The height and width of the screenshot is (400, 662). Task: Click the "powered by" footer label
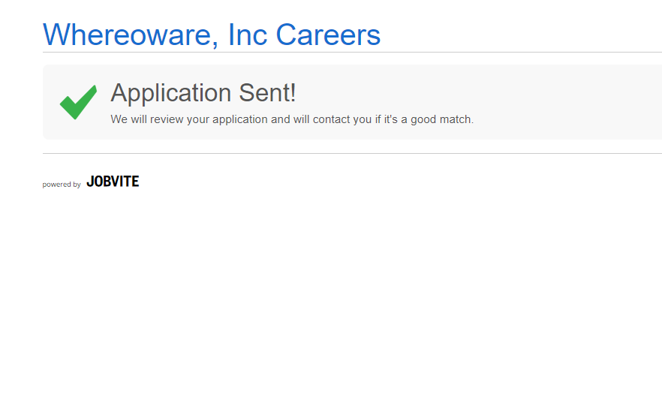(x=62, y=185)
